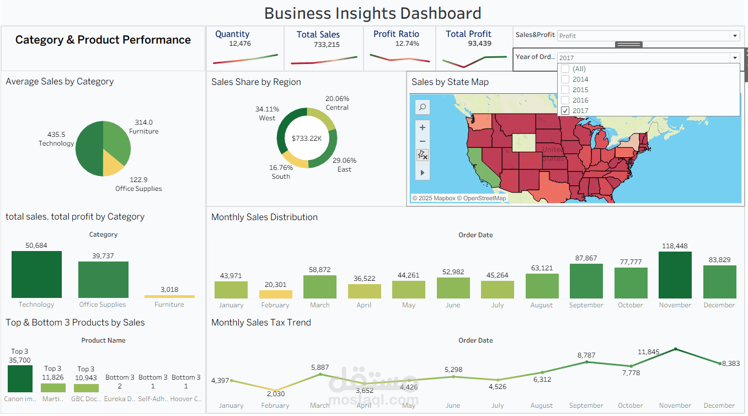Viewport: 748px width, 416px height.
Task: Select the Canon top product bar
Action: (x=20, y=378)
